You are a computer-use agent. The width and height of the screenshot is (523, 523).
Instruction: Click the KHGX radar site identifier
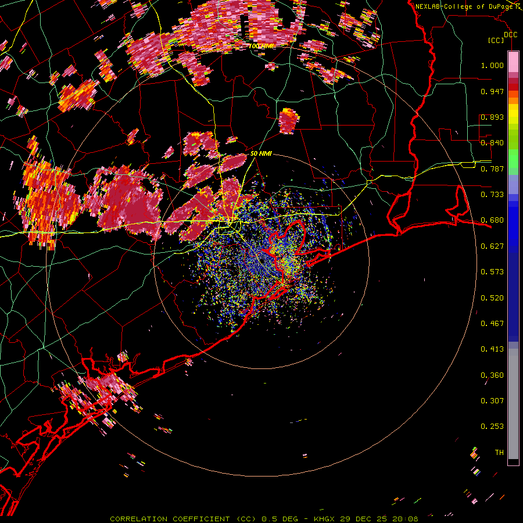click(325, 519)
